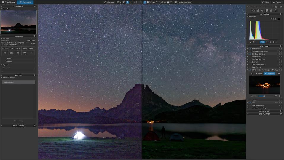
Task: Select the R histogram channel
Action: point(267,42)
